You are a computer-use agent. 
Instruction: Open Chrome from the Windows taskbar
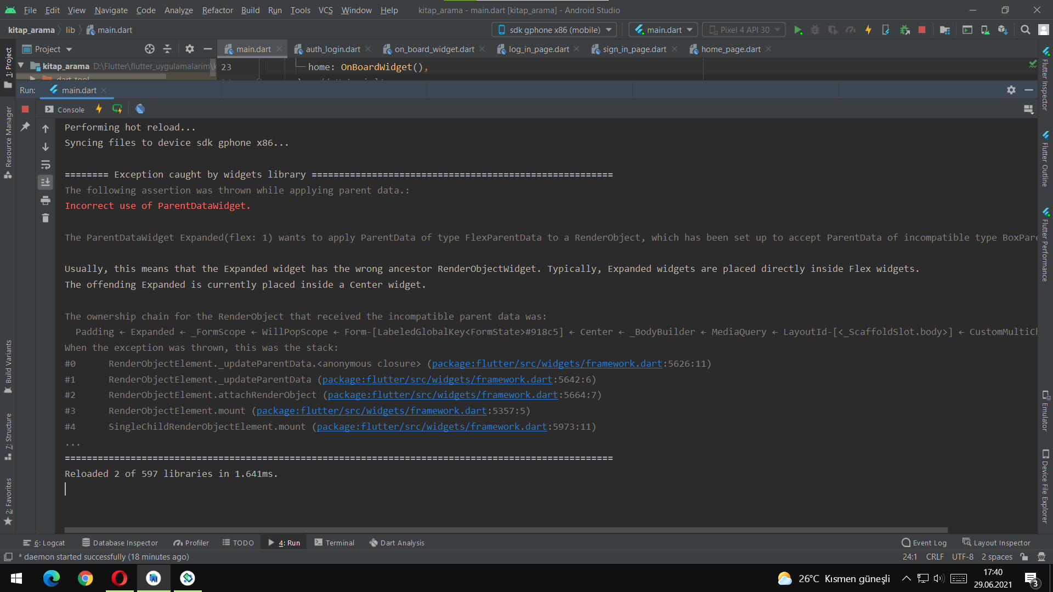coord(85,578)
